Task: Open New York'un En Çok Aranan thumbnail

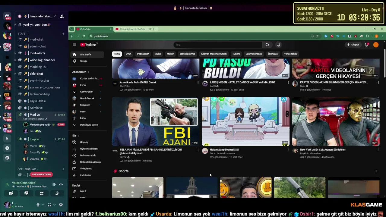Action: click(336, 121)
